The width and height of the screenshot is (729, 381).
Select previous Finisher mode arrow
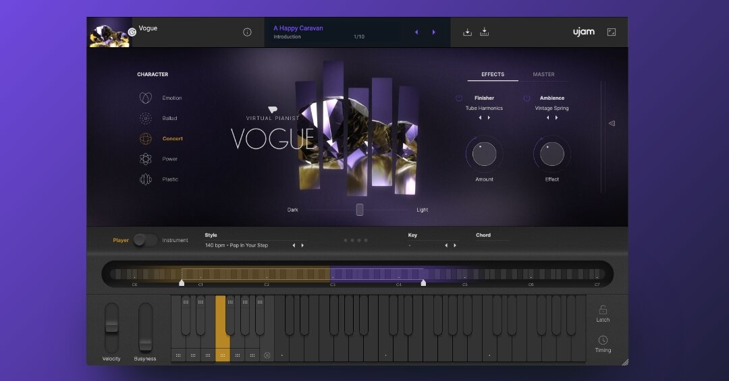pos(480,118)
